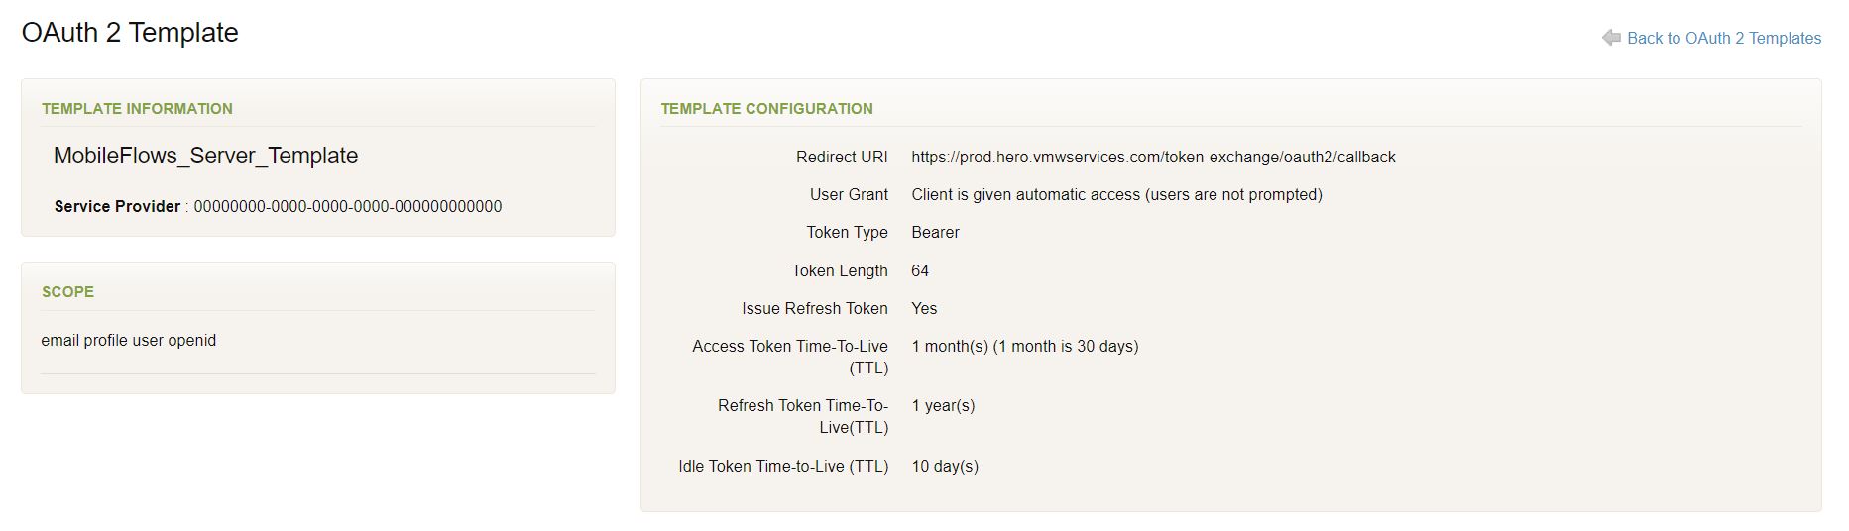
Task: Click the back arrow icon
Action: coord(1611,38)
